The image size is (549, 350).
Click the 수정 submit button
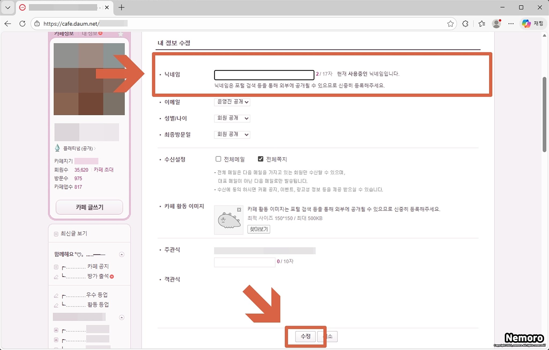[305, 336]
